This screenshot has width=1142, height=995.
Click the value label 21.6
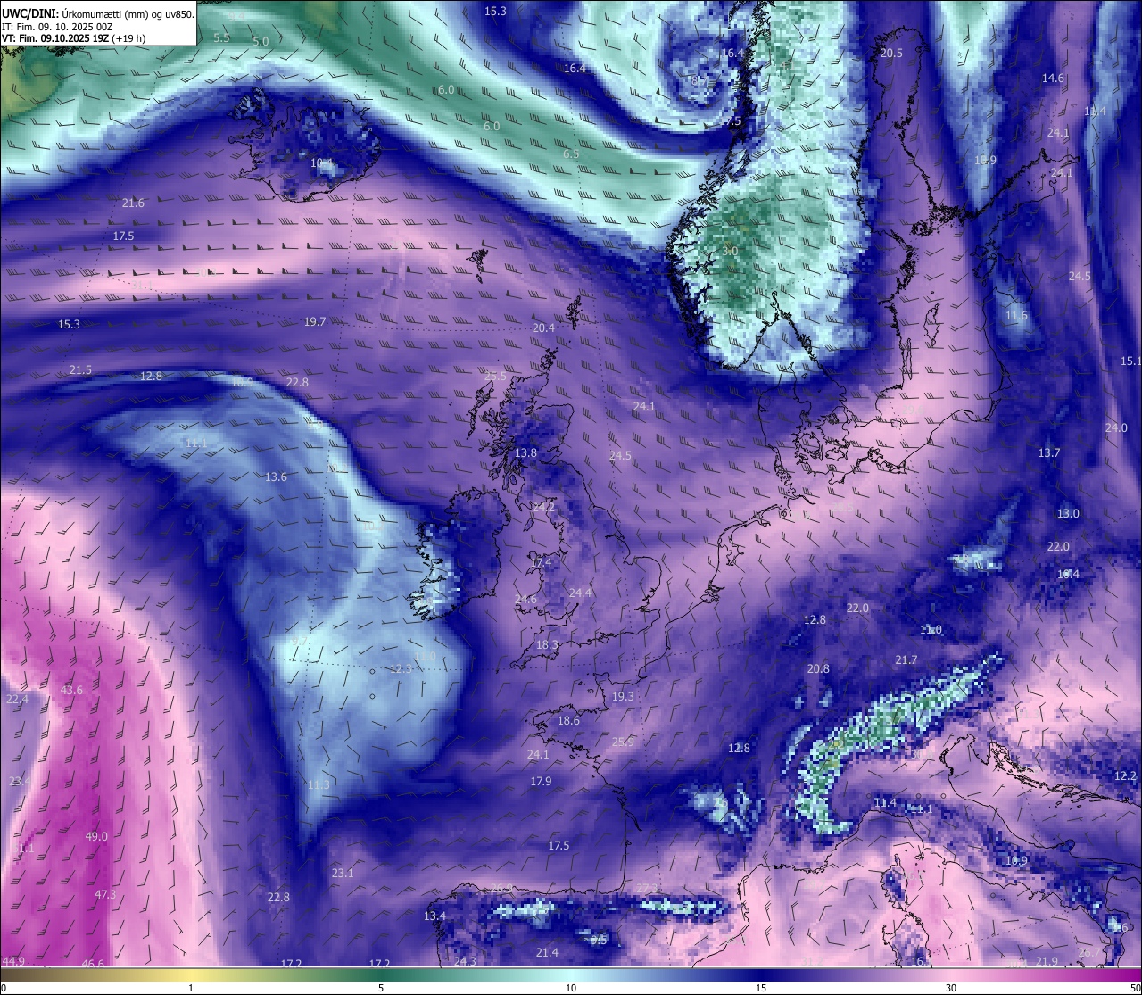(133, 203)
